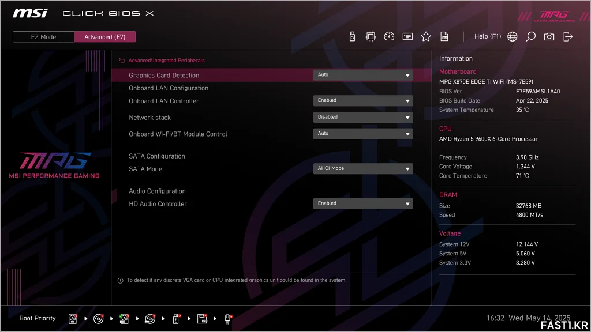Click the SATA Configuration heading
591x332 pixels.
pyautogui.click(x=157, y=156)
